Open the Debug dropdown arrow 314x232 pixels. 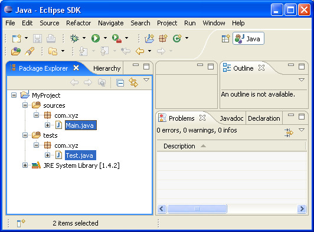(84, 38)
